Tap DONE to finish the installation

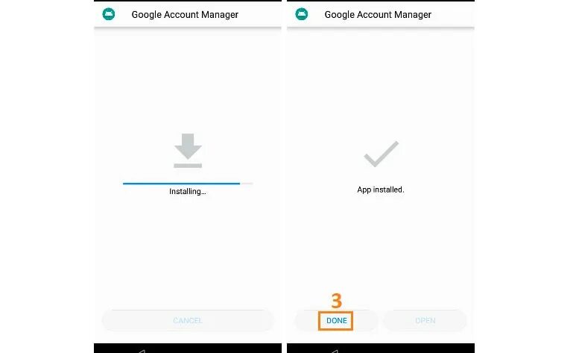click(337, 321)
